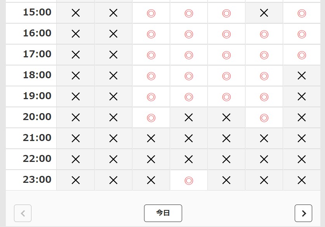
Task: Pick the 19:00 slot in the sixth column
Action: [264, 96]
